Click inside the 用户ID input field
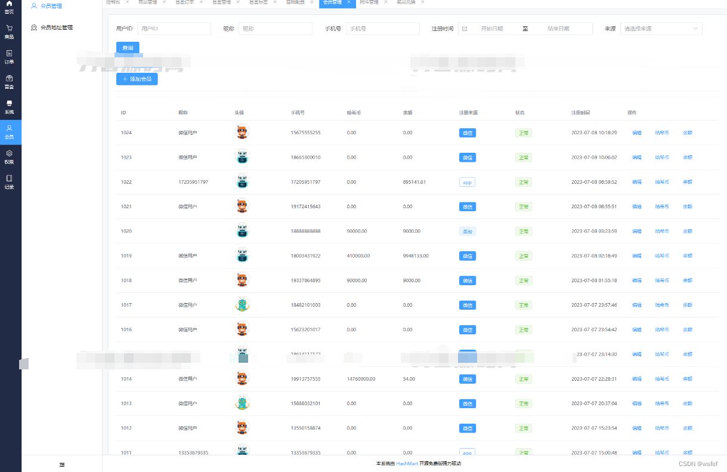This screenshot has height=472, width=727. 173,28
